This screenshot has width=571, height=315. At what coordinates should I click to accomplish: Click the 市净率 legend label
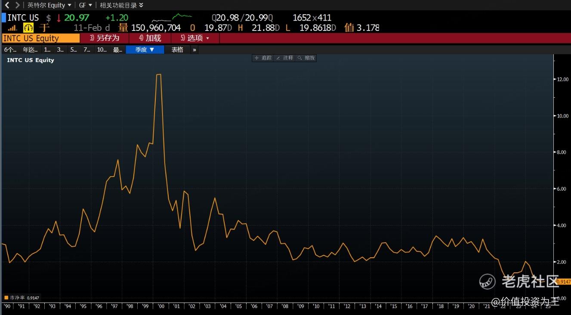(x=17, y=297)
